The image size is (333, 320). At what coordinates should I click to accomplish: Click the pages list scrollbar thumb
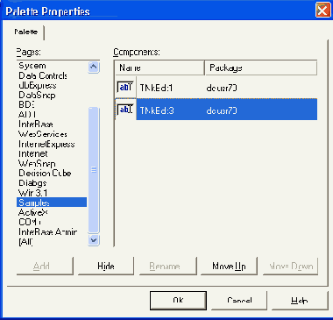coord(94,170)
